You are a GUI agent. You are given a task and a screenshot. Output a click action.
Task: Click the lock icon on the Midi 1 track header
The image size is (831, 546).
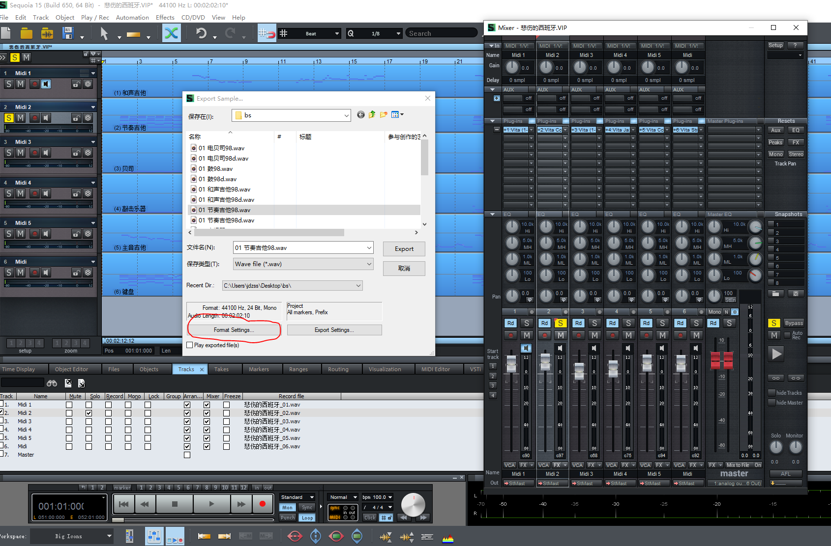(x=76, y=84)
